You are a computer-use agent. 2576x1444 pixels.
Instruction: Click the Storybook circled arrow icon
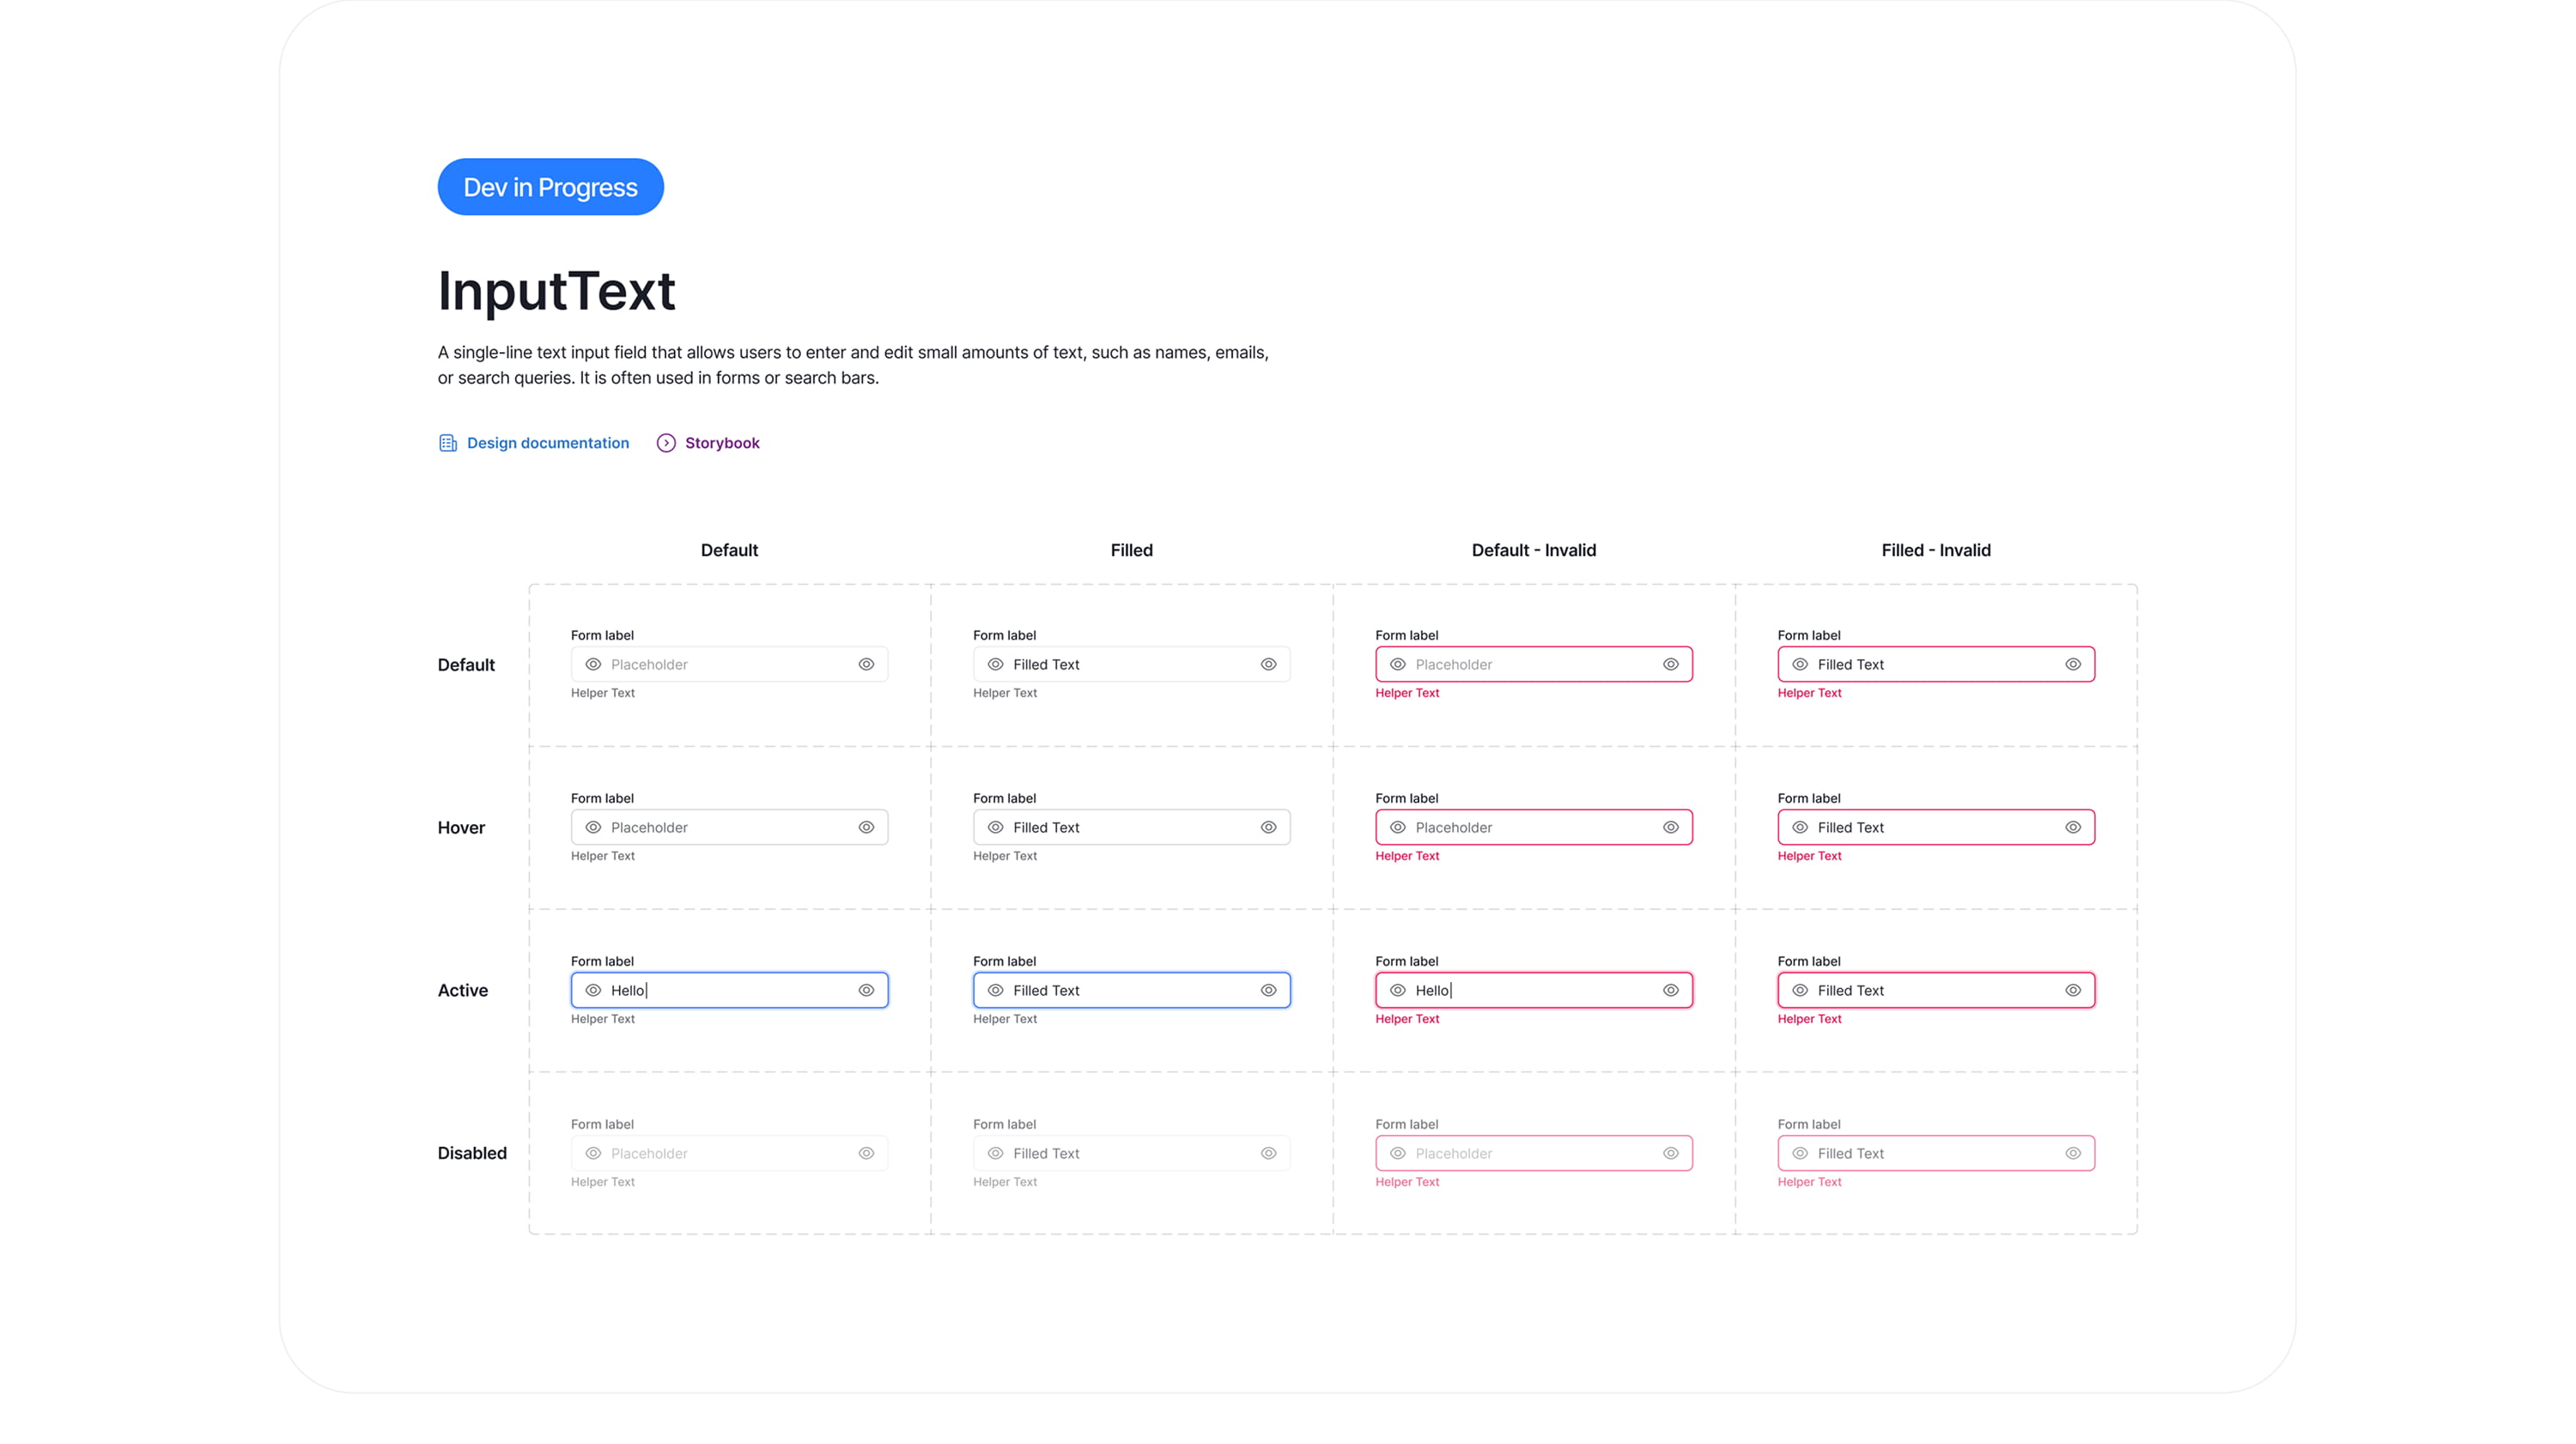[666, 443]
